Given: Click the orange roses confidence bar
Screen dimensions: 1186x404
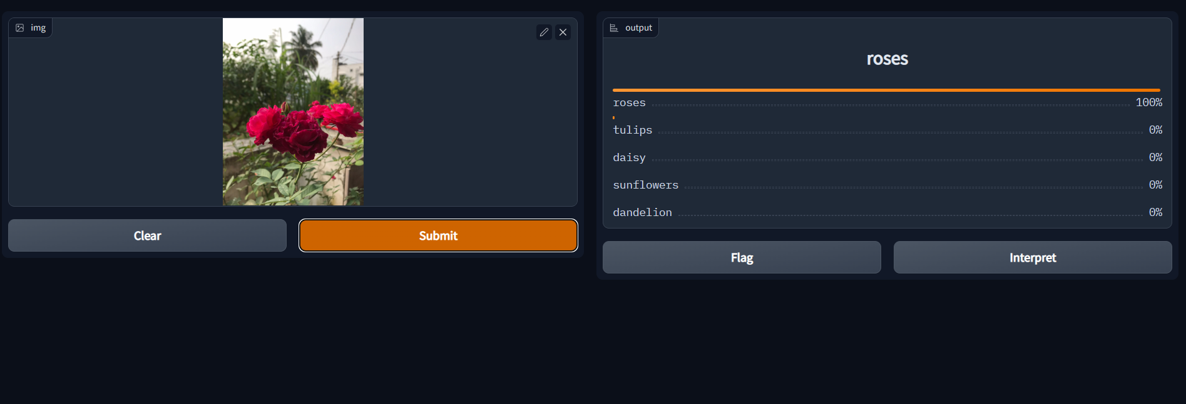Looking at the screenshot, I should click(x=887, y=89).
